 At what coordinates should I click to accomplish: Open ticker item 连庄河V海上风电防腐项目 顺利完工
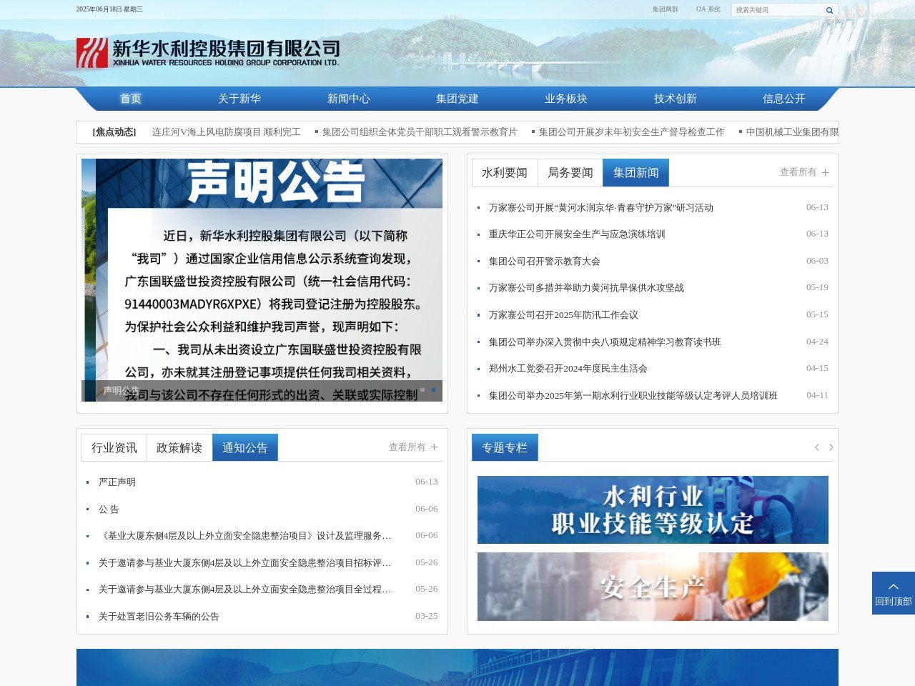(227, 132)
